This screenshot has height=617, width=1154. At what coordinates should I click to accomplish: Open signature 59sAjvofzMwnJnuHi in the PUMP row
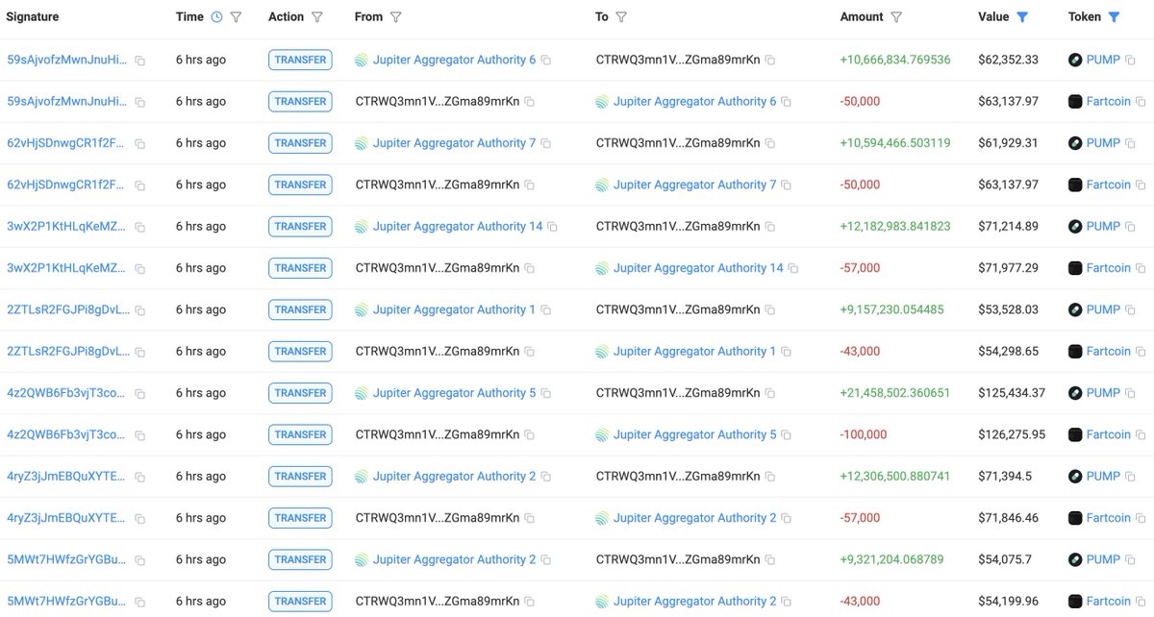tap(66, 60)
